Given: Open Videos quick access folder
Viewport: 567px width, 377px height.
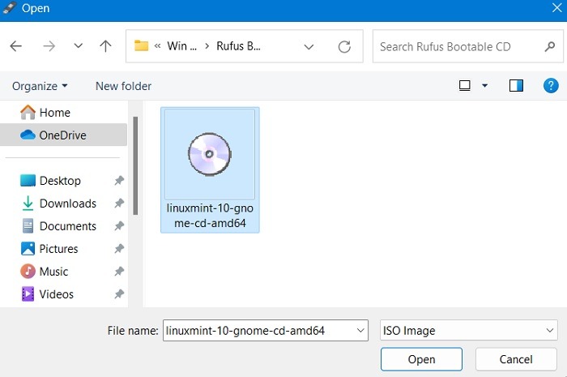Looking at the screenshot, I should pyautogui.click(x=47, y=294).
